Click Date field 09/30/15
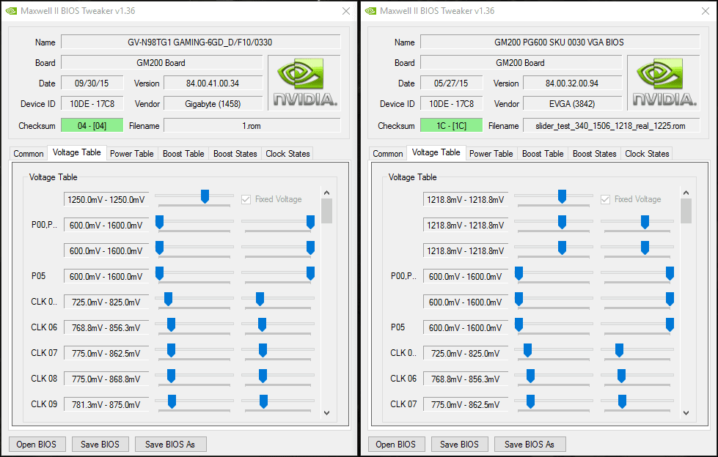718x457 pixels. tap(92, 83)
